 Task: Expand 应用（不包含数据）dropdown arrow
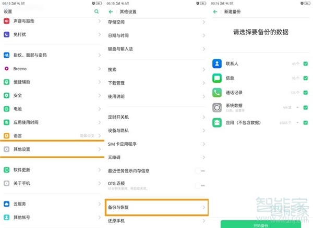(297, 123)
